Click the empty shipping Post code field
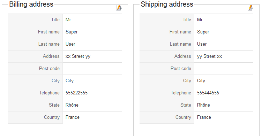Viewport: 262px width, 139px height. (x=224, y=69)
